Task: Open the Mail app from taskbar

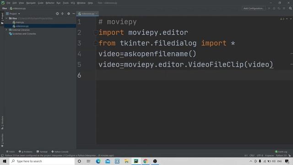Action: [x=108, y=161]
